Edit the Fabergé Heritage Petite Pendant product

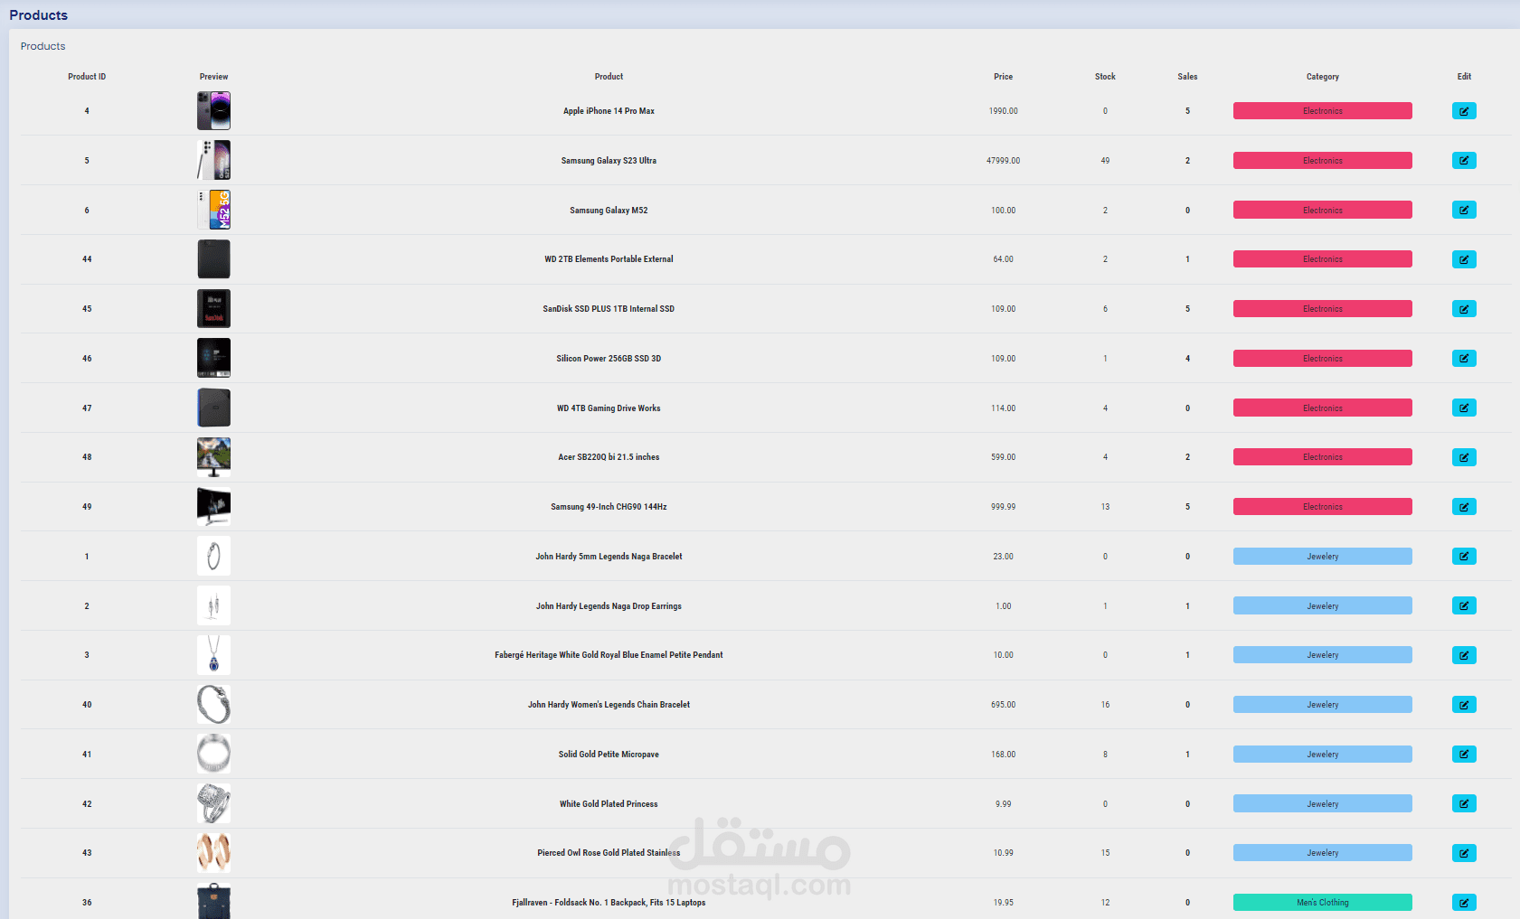click(x=1464, y=655)
